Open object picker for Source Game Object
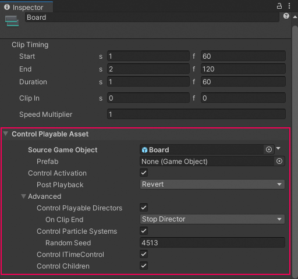Image resolution: width=298 pixels, height=279 pixels. pyautogui.click(x=269, y=149)
